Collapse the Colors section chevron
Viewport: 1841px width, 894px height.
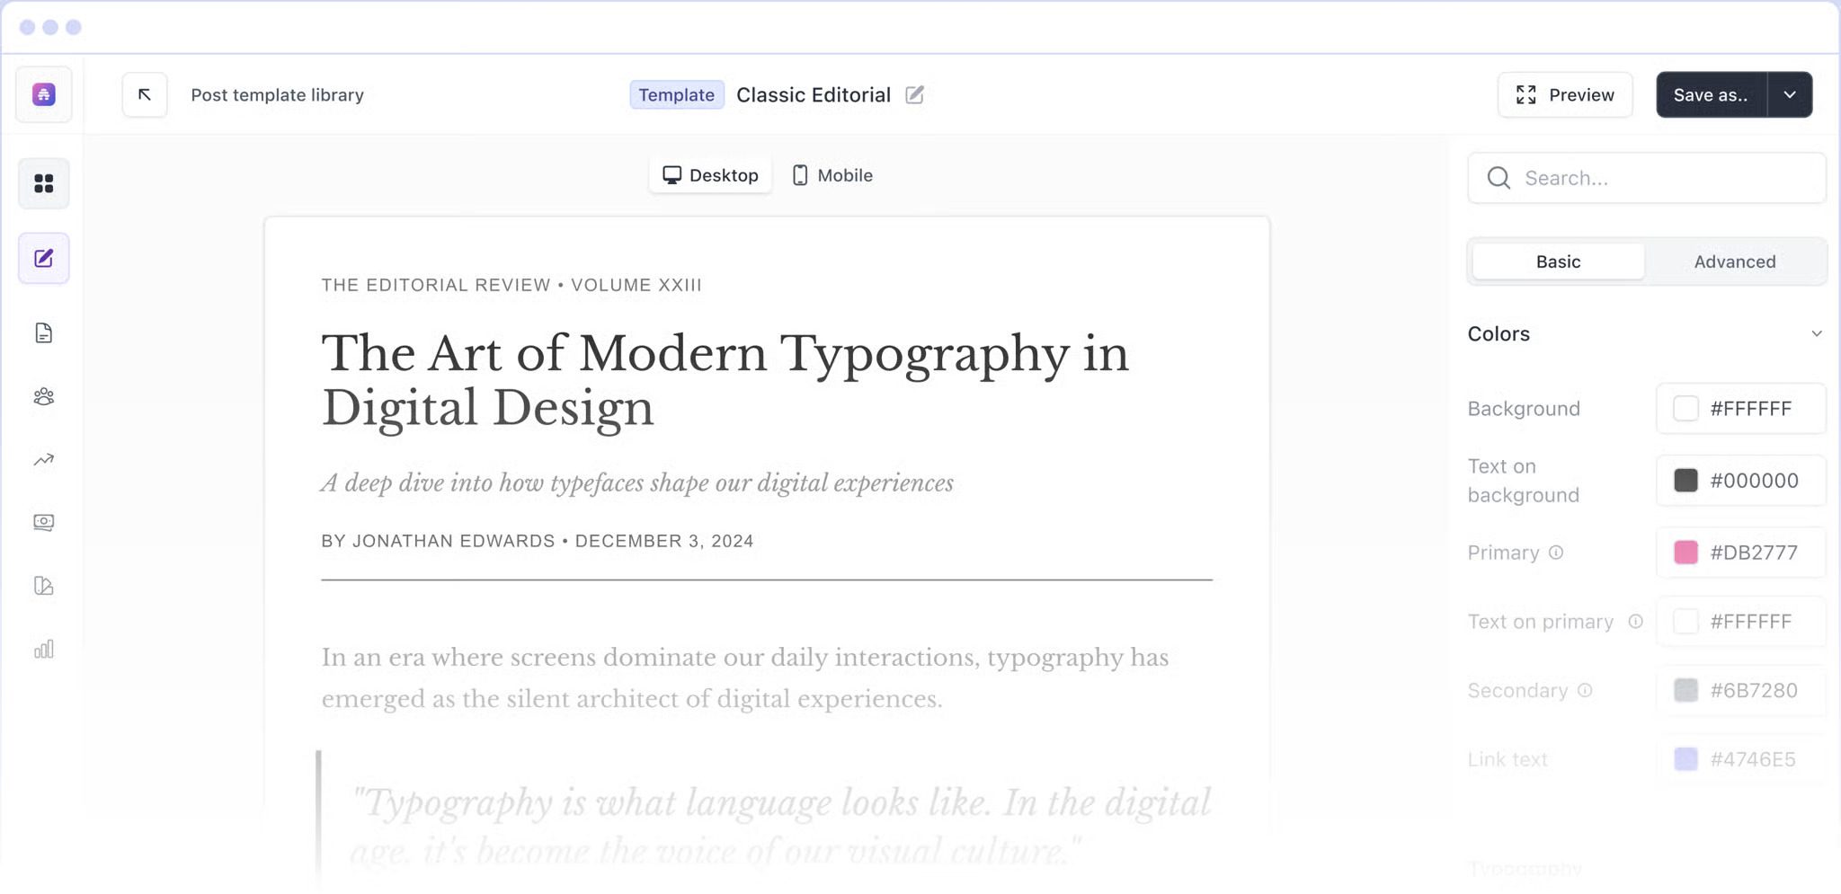[x=1816, y=333]
